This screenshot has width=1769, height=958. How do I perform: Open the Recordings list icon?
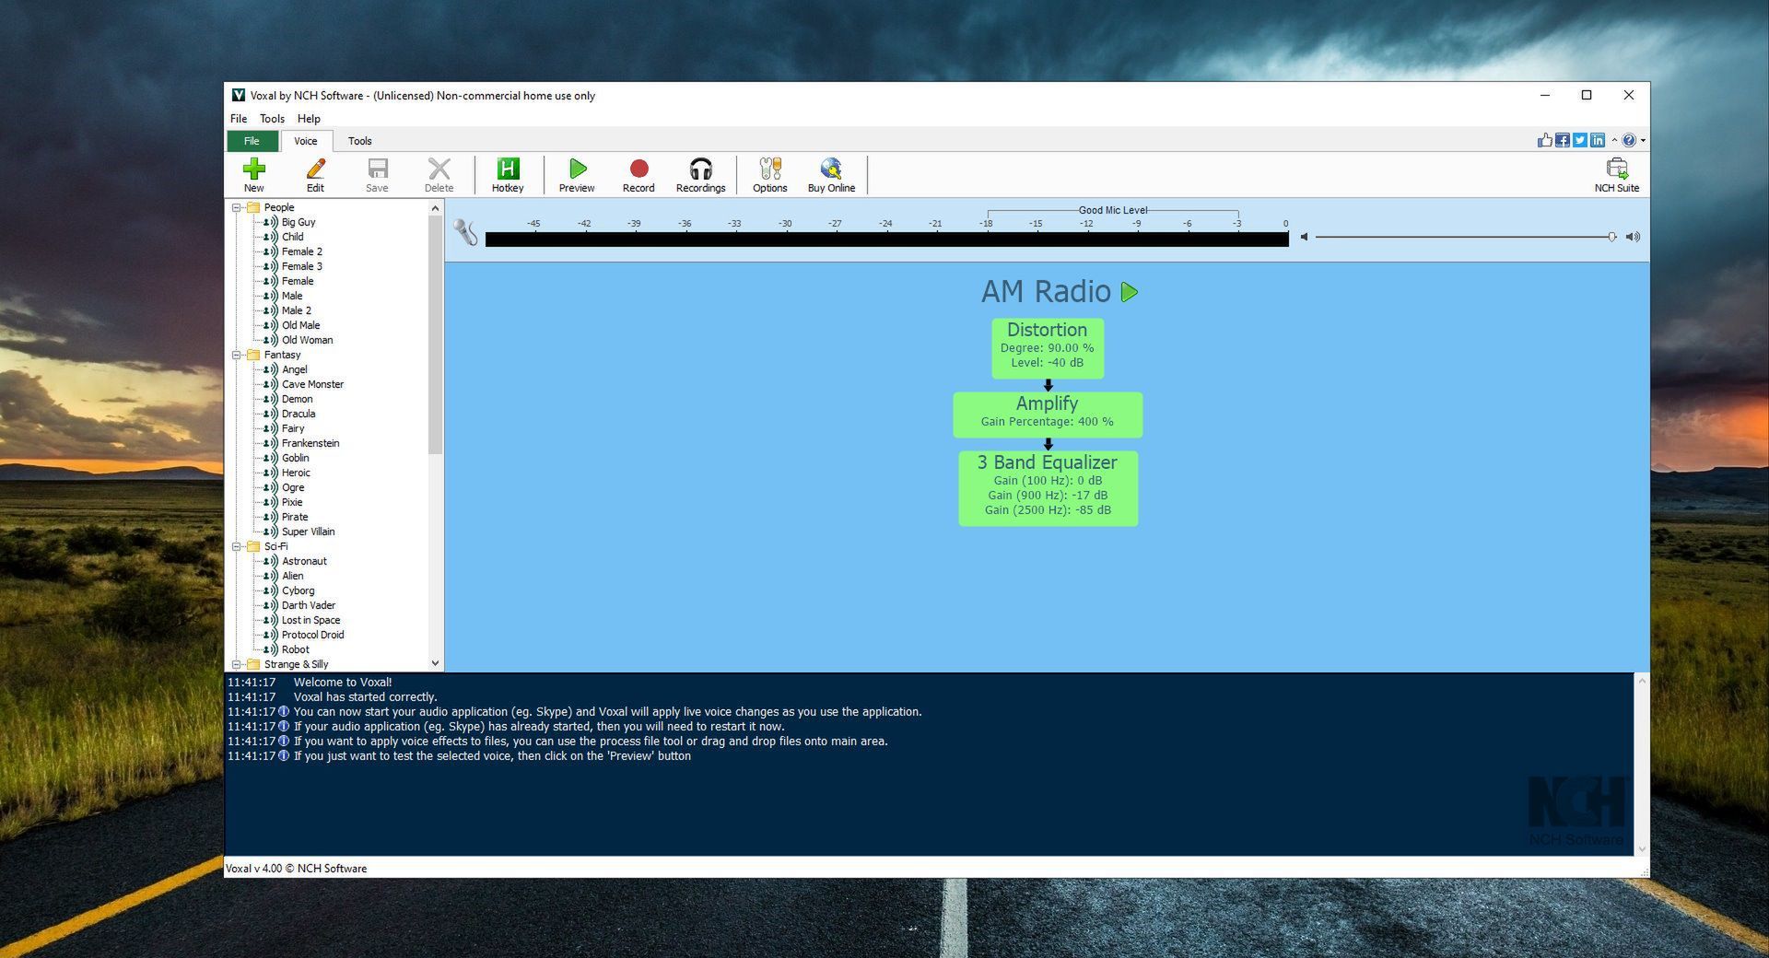[x=701, y=174]
